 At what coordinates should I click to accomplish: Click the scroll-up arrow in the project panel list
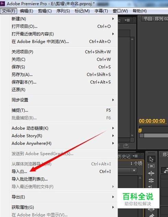coord(140,178)
